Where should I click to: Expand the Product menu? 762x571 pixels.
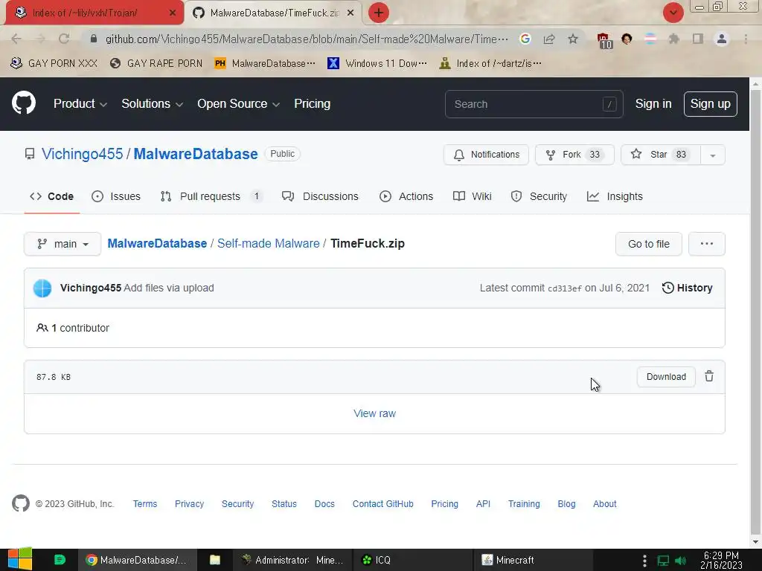tap(80, 103)
